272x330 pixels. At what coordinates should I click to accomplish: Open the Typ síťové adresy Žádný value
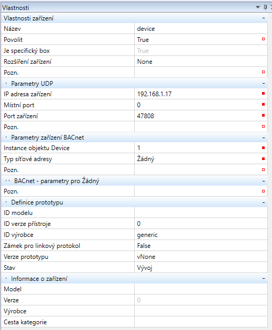pyautogui.click(x=201, y=158)
